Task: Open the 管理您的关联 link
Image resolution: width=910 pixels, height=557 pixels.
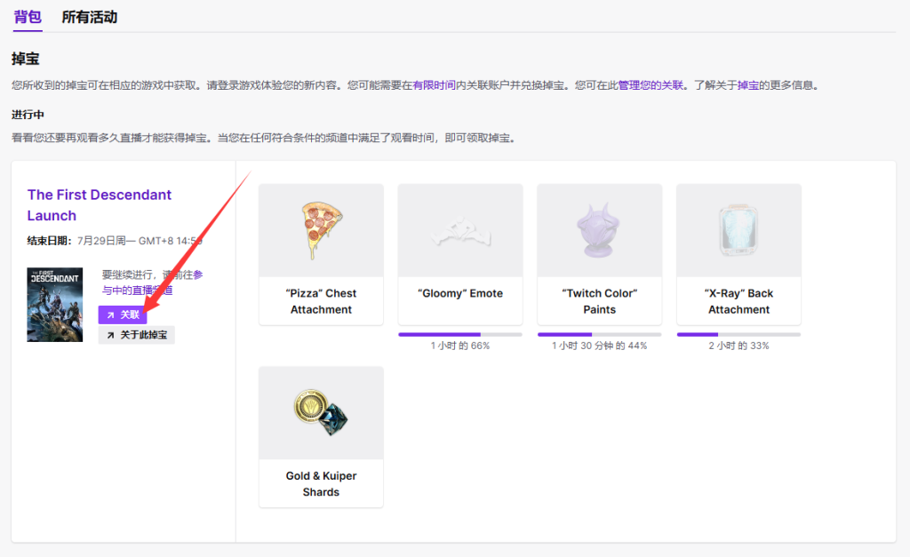Action: pyautogui.click(x=651, y=85)
